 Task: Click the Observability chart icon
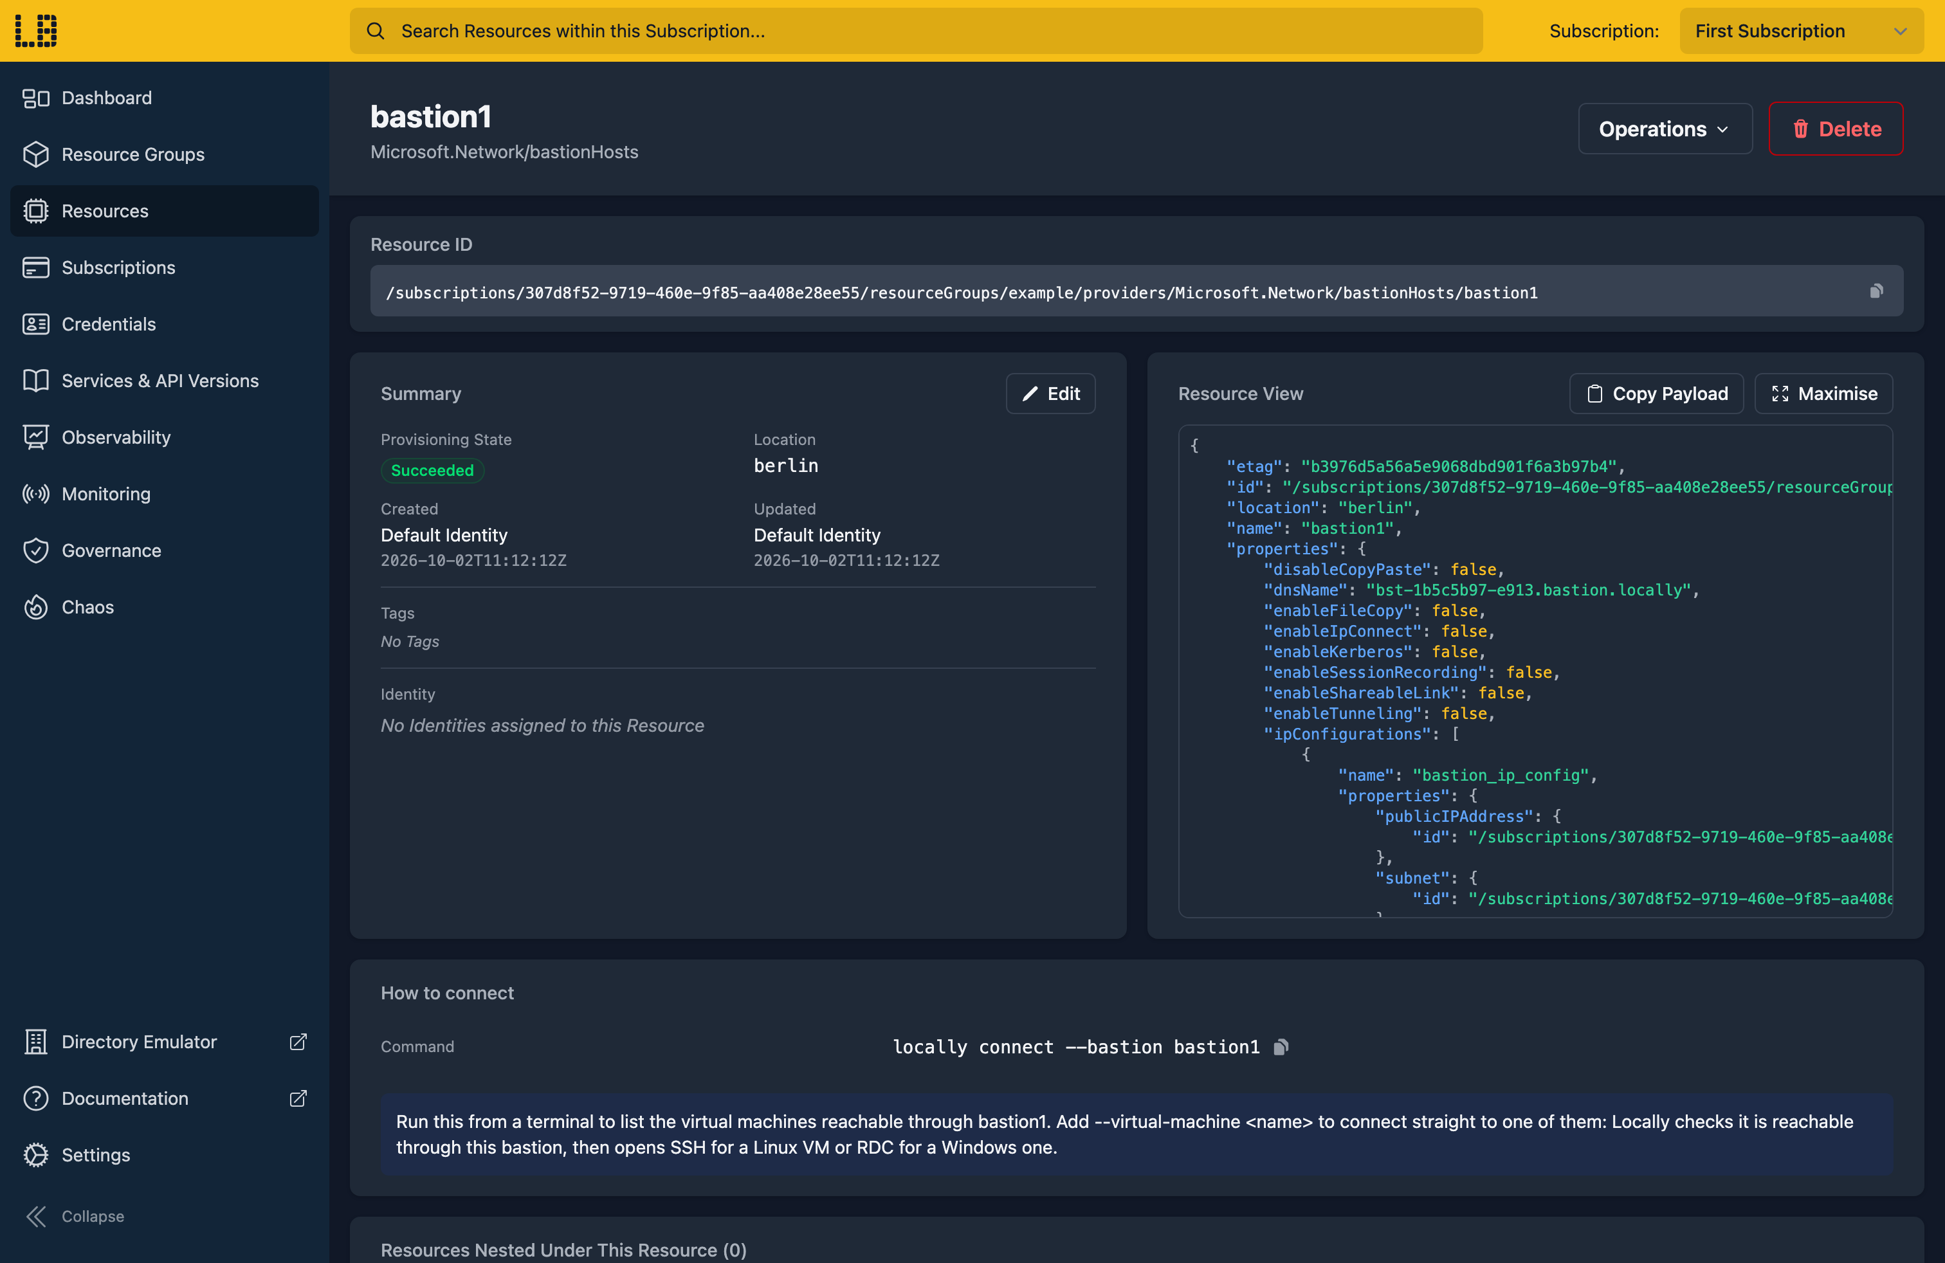point(36,437)
